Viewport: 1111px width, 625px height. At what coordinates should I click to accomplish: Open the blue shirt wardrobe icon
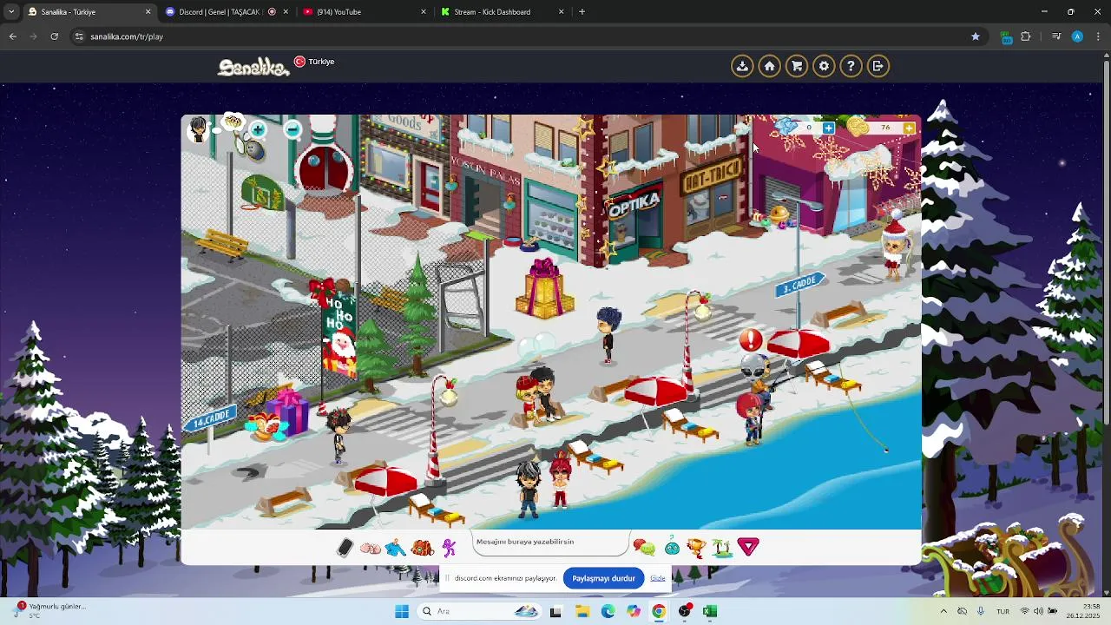[396, 548]
